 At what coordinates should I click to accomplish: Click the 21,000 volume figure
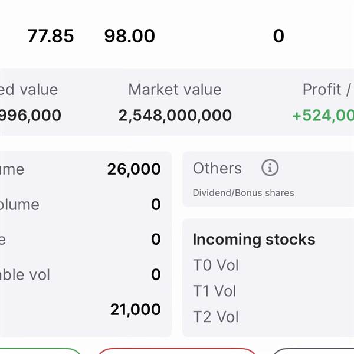[135, 309]
